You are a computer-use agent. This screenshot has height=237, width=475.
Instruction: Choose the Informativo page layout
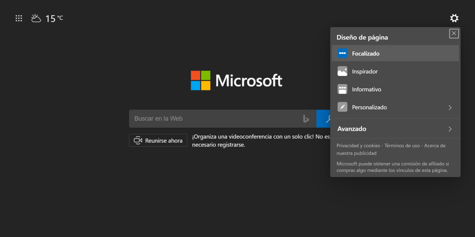[395, 89]
